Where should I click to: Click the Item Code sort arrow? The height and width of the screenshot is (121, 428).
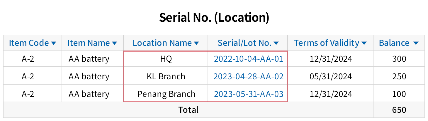[53, 43]
